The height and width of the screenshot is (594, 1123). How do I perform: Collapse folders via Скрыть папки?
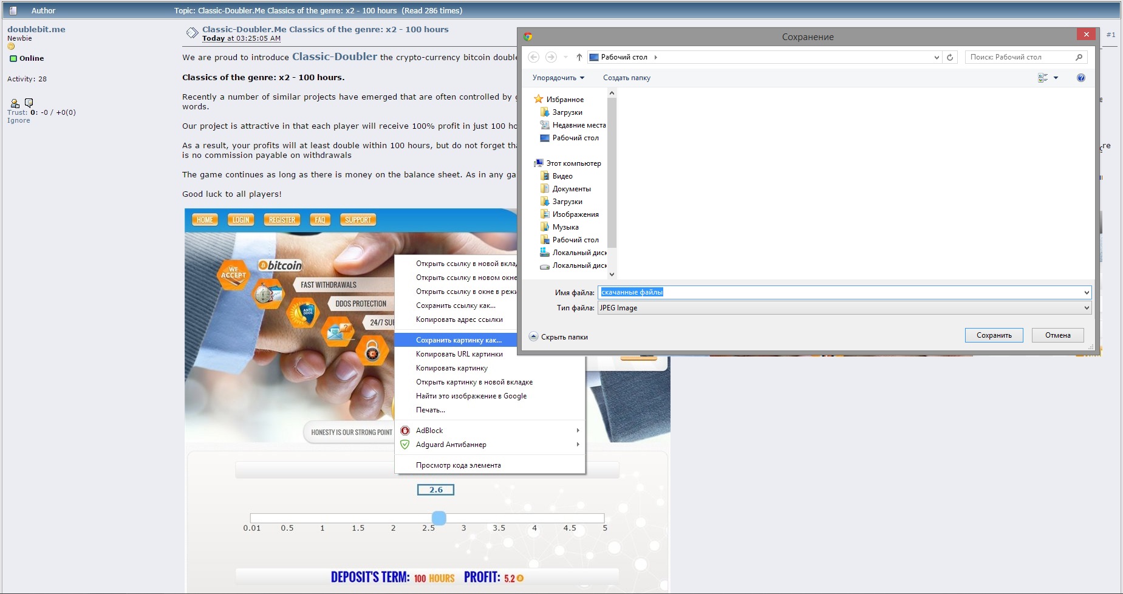coord(559,337)
